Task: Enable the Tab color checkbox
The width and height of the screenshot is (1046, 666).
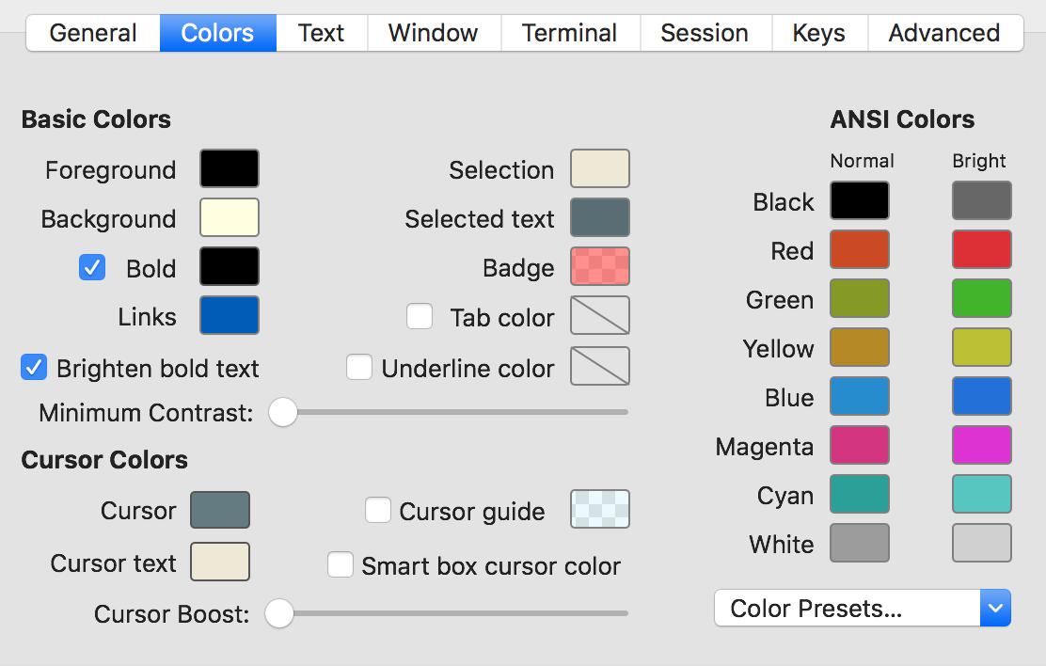Action: pos(420,317)
